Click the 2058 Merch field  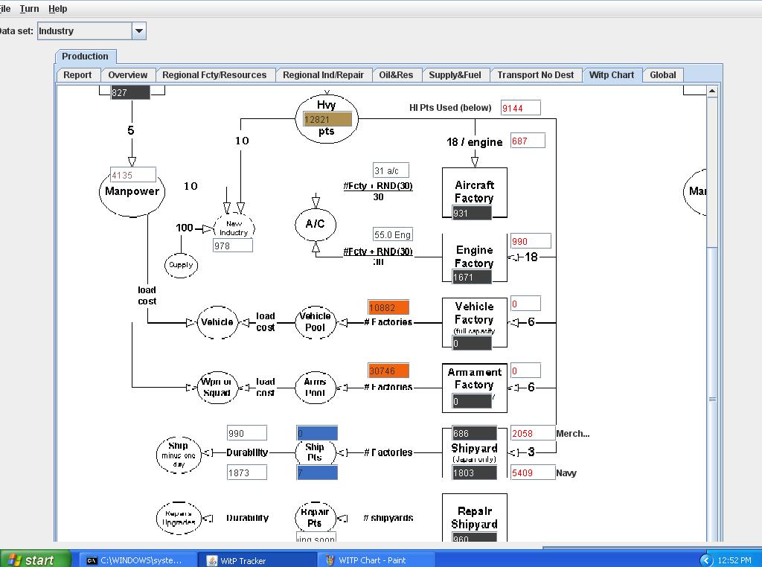(x=533, y=433)
